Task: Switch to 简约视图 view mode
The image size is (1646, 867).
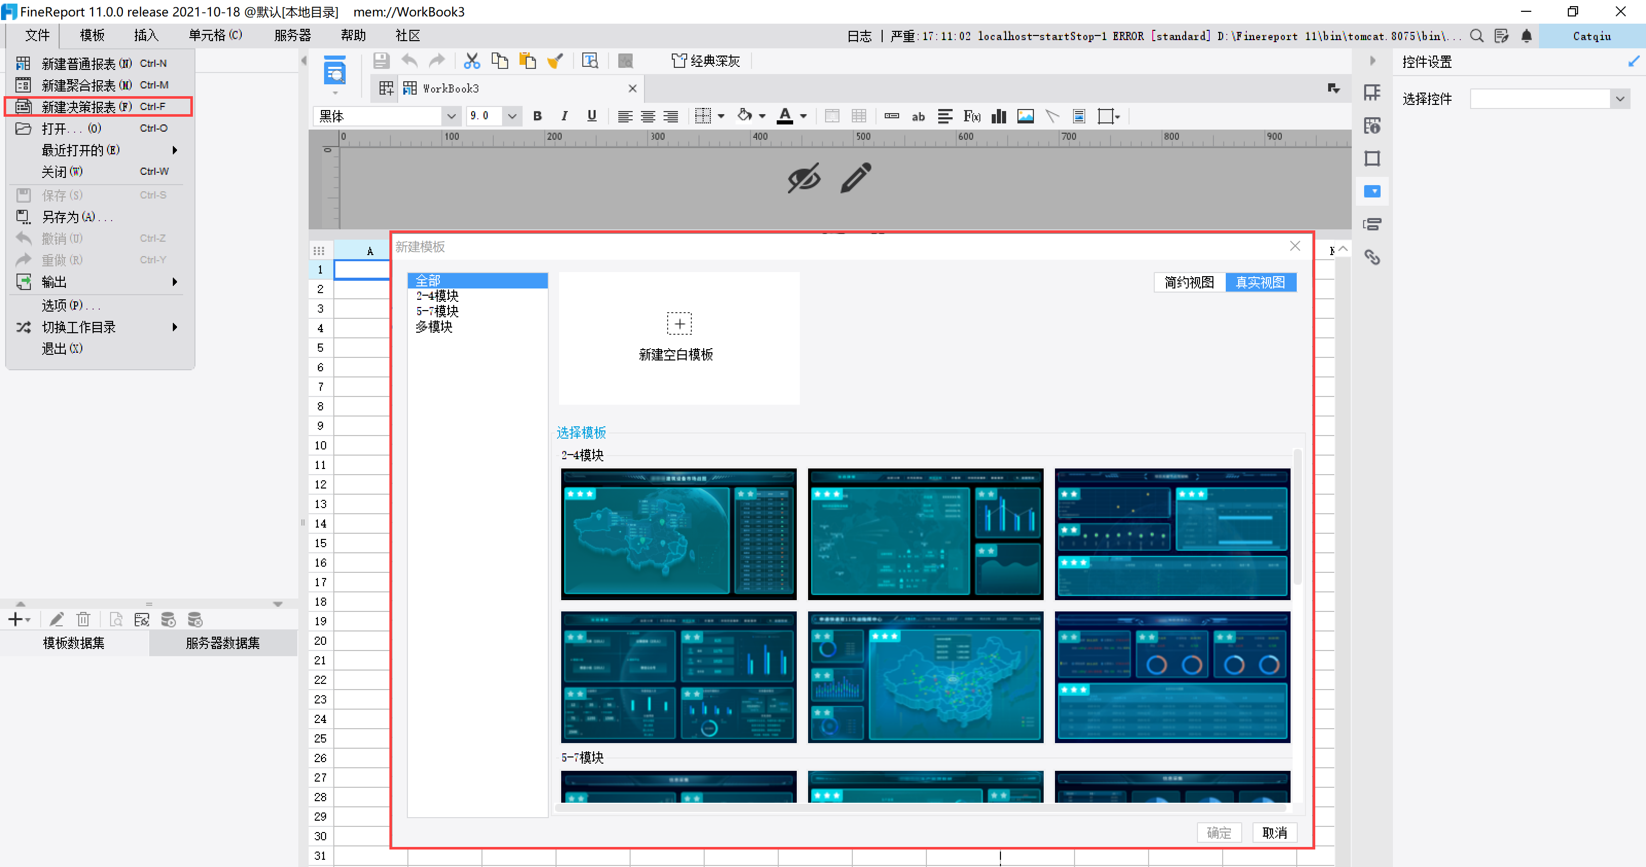Action: [x=1189, y=282]
